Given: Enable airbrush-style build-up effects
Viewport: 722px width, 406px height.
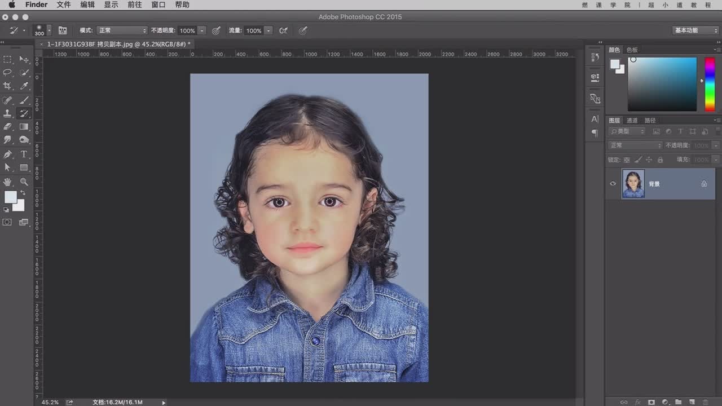Looking at the screenshot, I should [284, 30].
